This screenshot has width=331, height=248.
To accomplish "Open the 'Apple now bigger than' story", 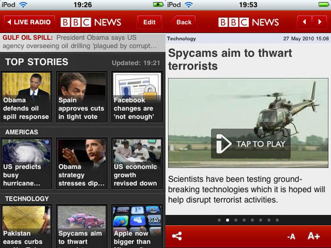I will [137, 226].
